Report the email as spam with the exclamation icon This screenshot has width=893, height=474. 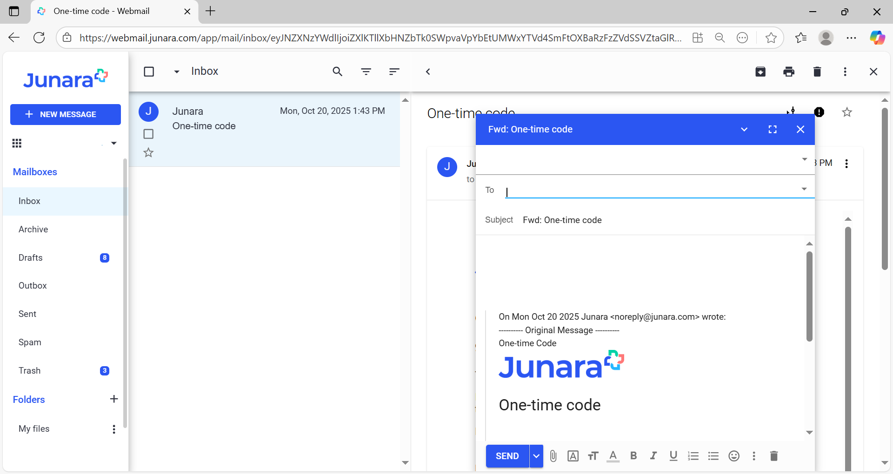pos(819,112)
